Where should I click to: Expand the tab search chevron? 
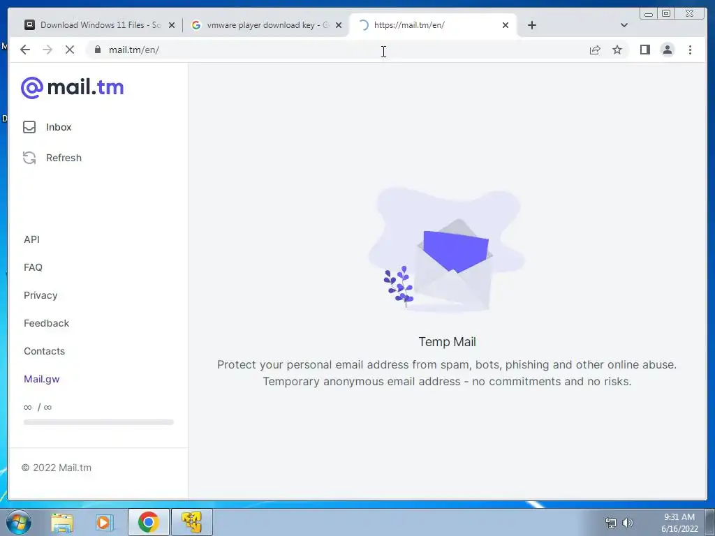point(624,25)
